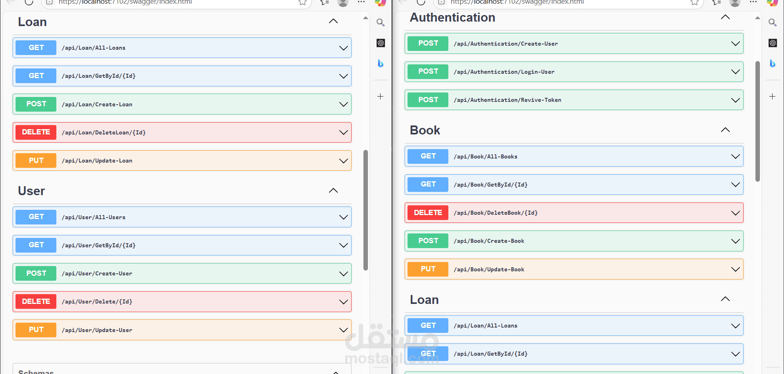Open the ChatGPT sidebar icon in left window
Viewport: 784px width, 374px height.
click(381, 43)
